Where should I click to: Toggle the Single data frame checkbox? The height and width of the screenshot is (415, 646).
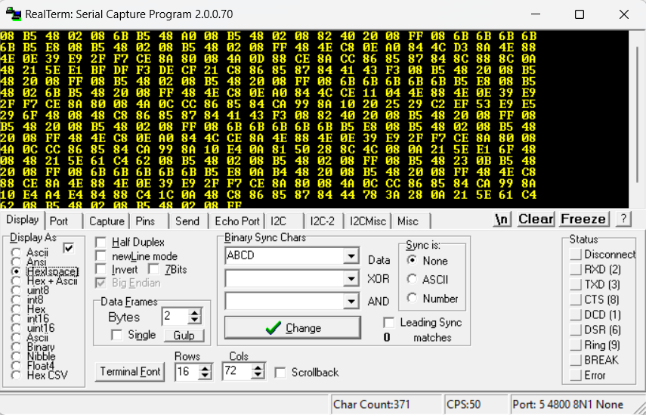[x=116, y=335]
